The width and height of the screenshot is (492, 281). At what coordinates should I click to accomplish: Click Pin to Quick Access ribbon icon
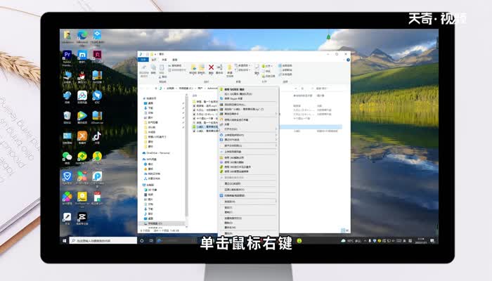tap(144, 67)
